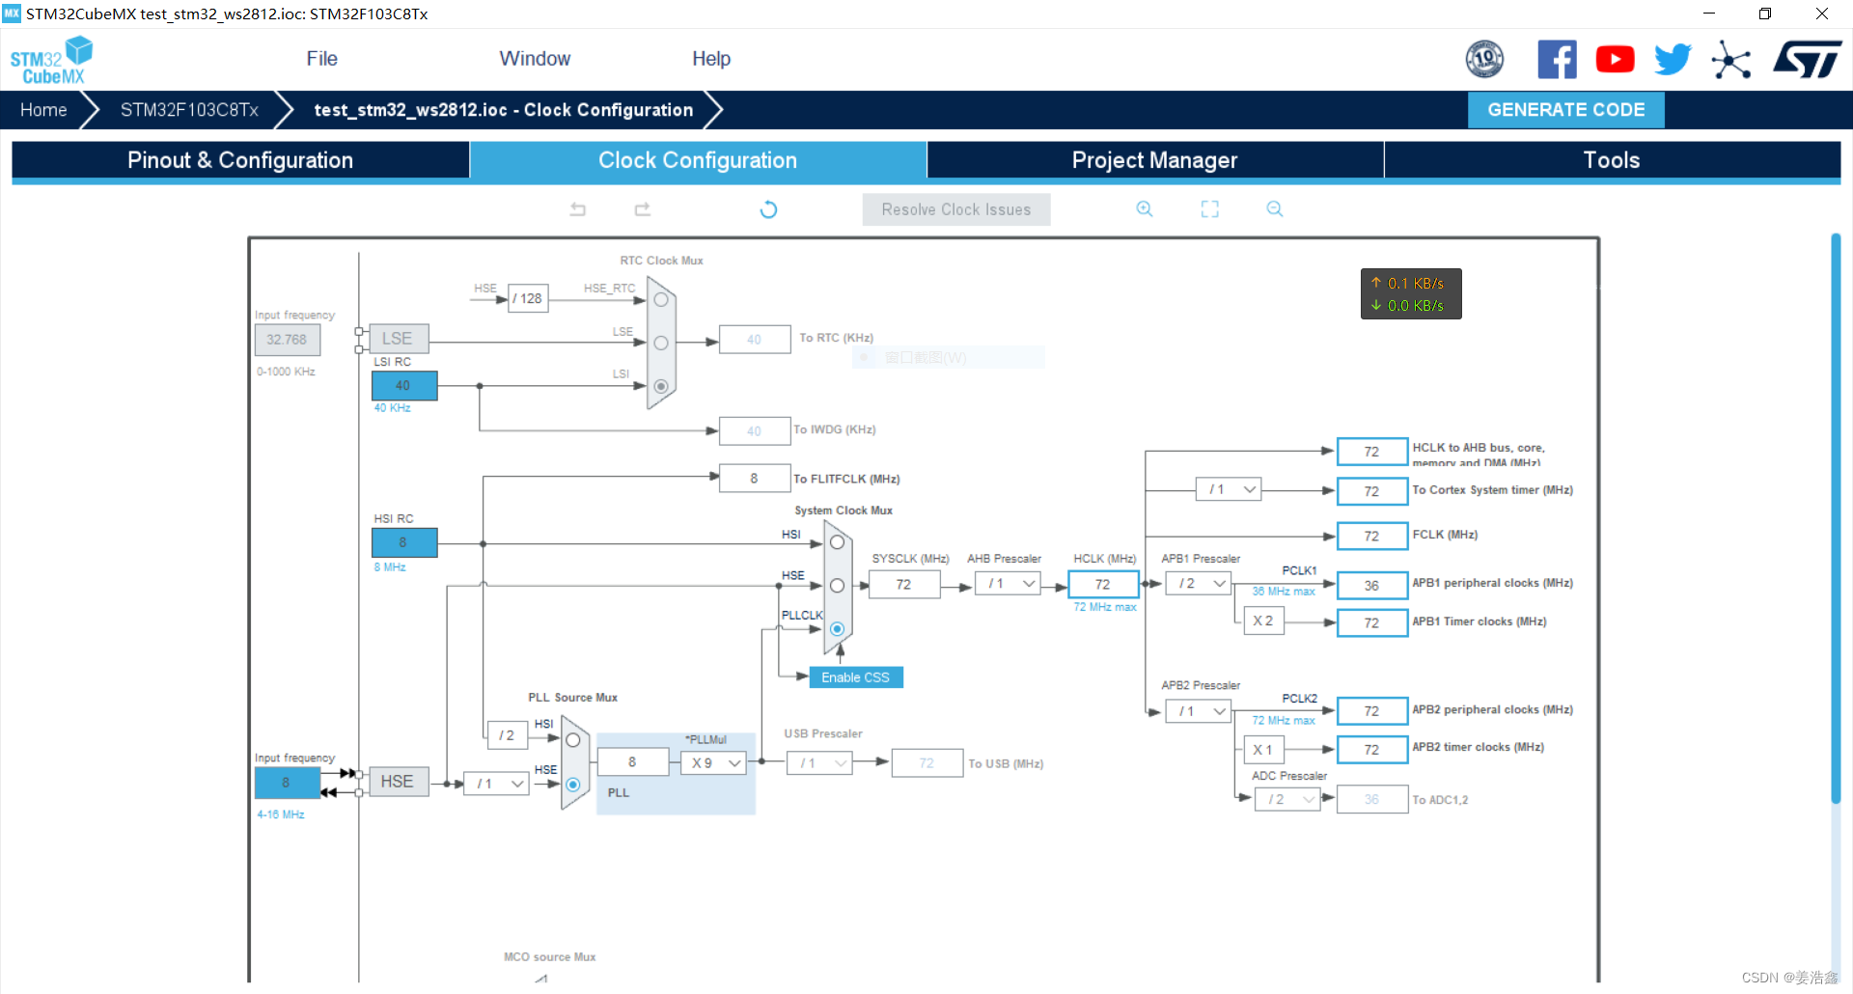Select HSE_RTC in RTC Clock Mux
Image resolution: width=1853 pixels, height=994 pixels.
click(x=661, y=300)
